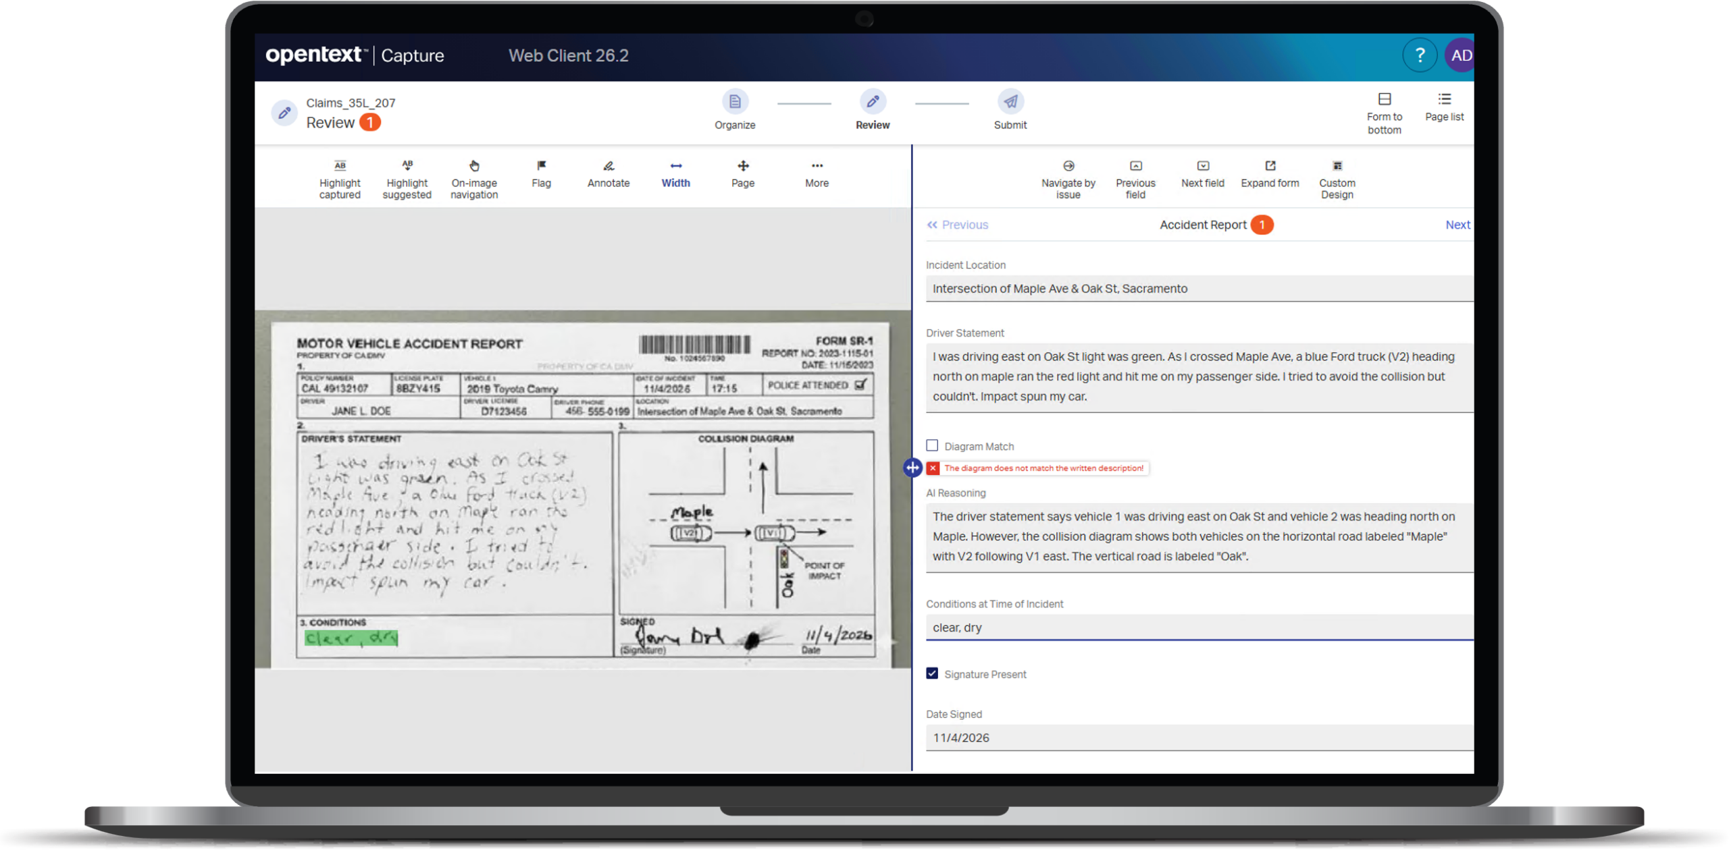Uncheck the Signature Present checkbox
Screen dimensions: 1729x863
(x=932, y=673)
